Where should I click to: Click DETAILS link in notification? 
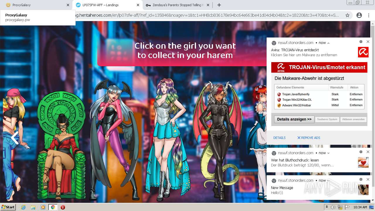coord(279,138)
